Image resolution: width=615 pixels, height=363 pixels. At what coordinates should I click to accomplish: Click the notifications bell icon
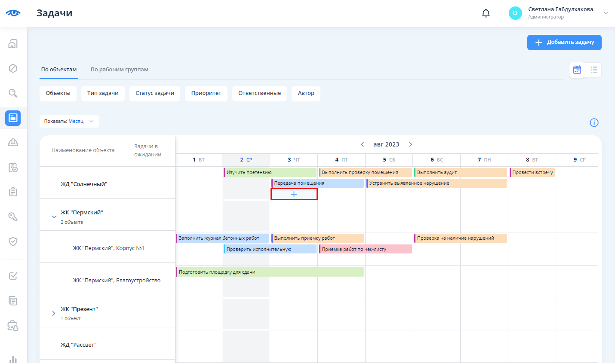pos(486,13)
